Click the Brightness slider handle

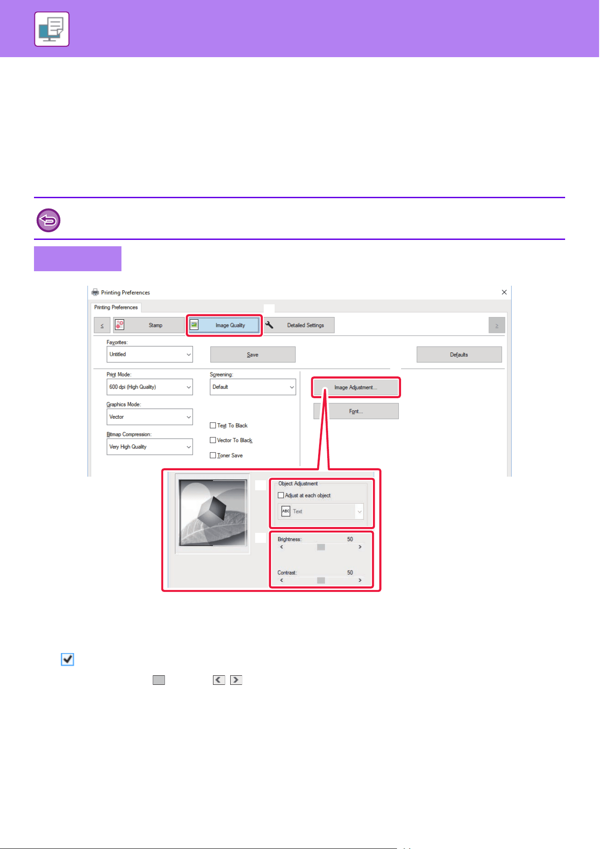tap(321, 547)
